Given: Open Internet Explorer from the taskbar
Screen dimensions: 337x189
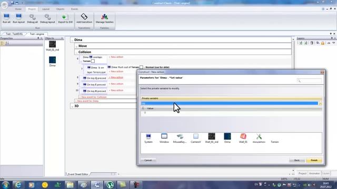Looking at the screenshot, I should (x=18, y=185).
